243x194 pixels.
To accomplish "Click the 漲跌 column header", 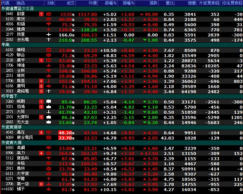I will (x=147, y=3).
